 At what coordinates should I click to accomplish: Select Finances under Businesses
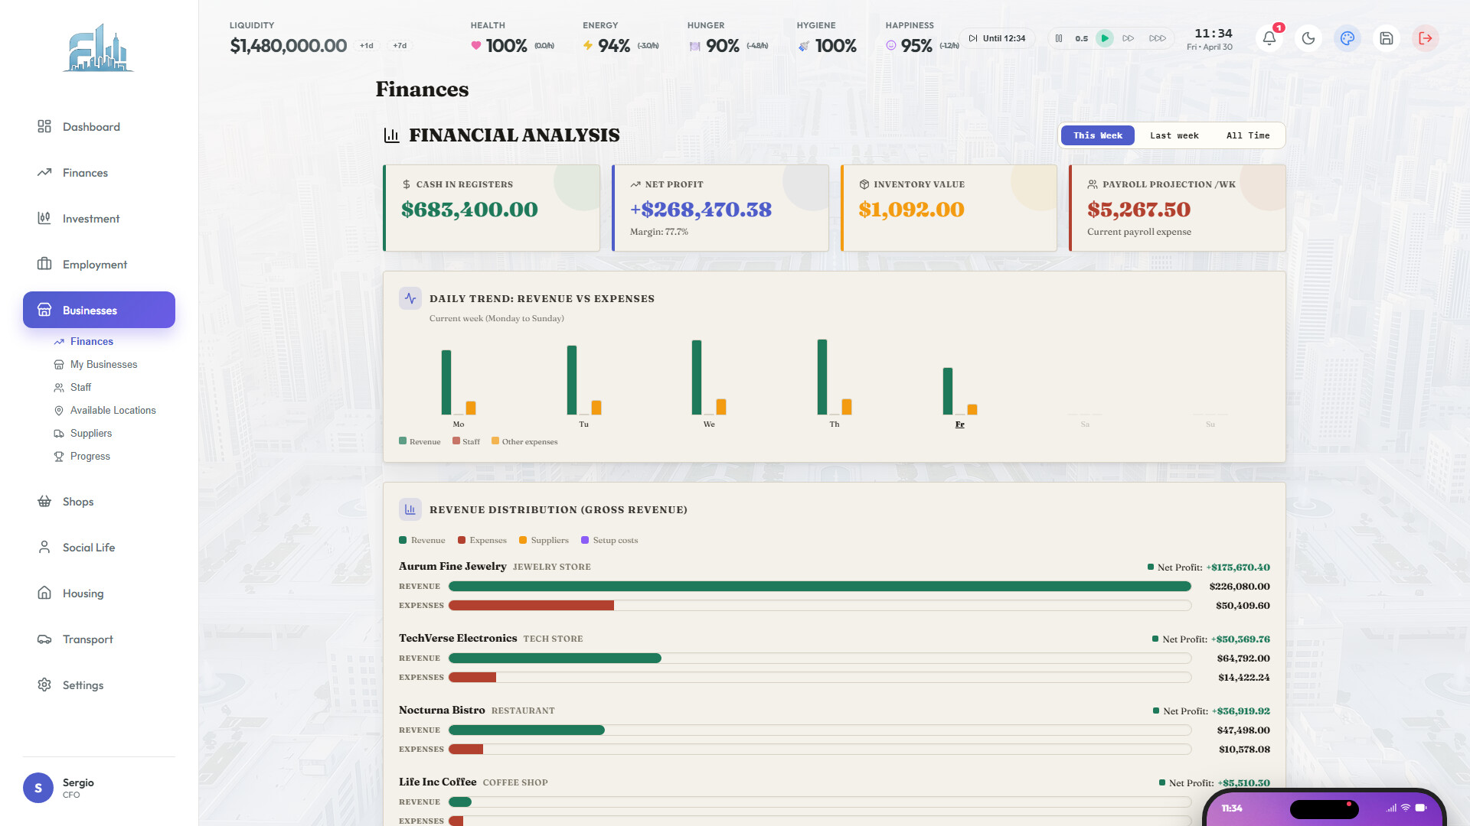pos(91,341)
